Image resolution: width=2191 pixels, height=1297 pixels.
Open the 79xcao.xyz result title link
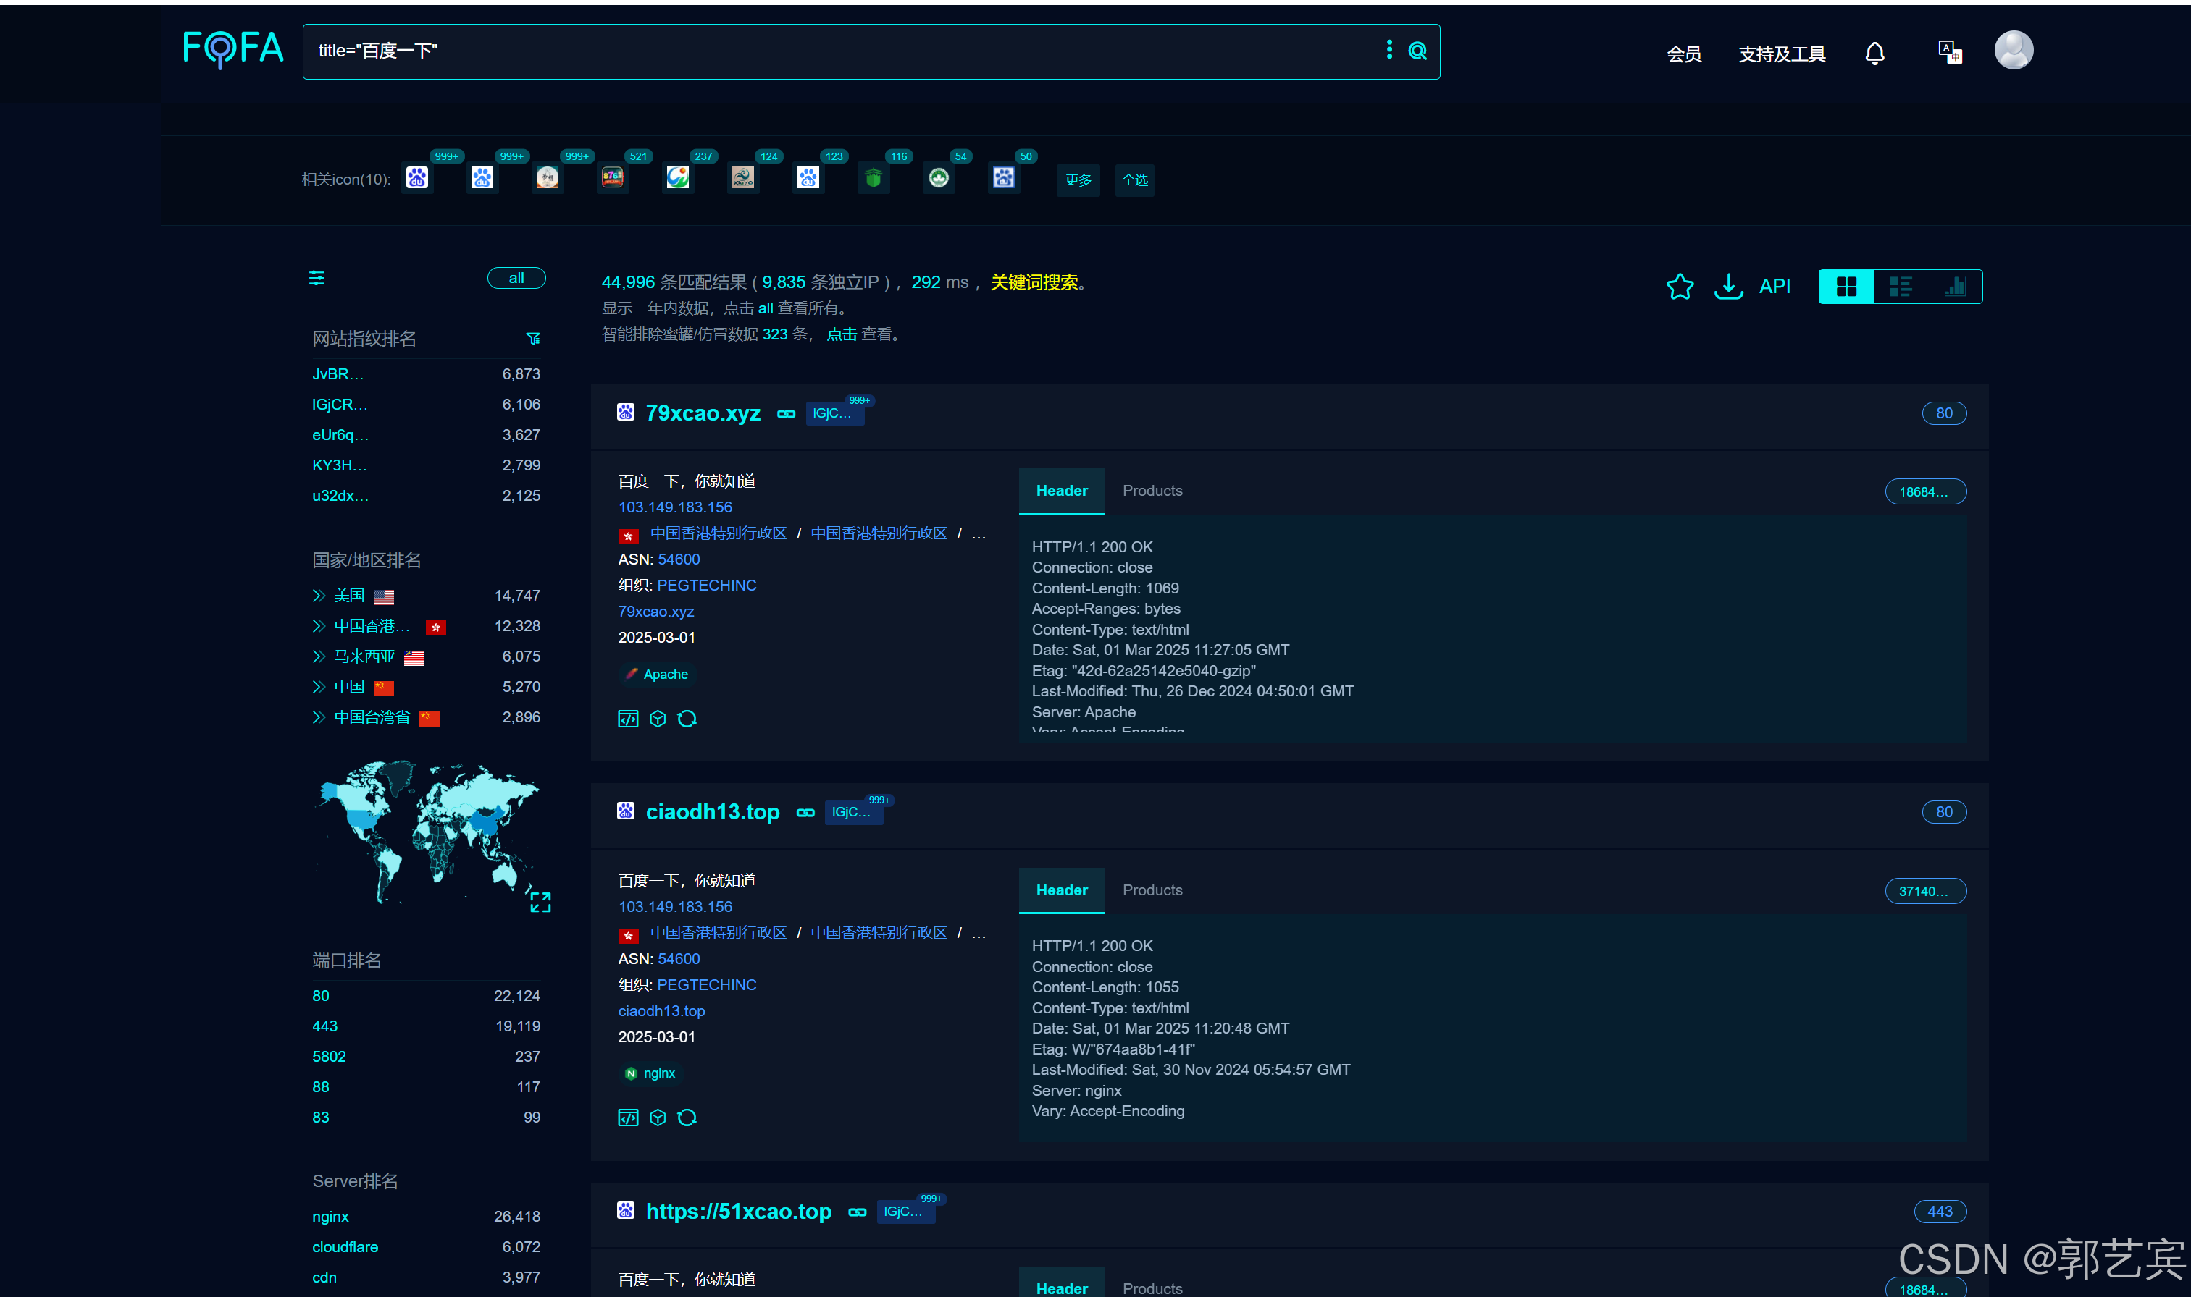[x=703, y=413]
